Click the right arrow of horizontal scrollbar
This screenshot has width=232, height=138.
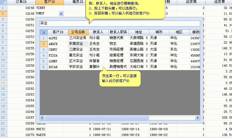[197, 118]
